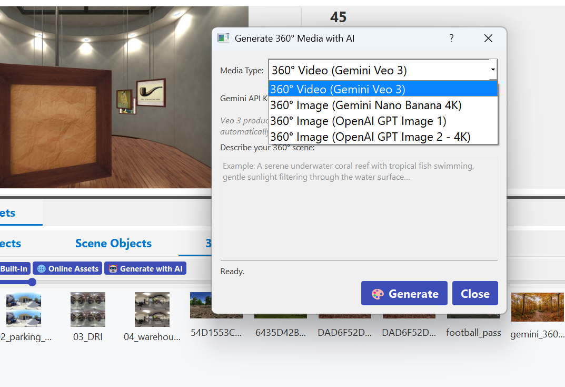Click the 6435D42B... asset label

click(x=281, y=333)
